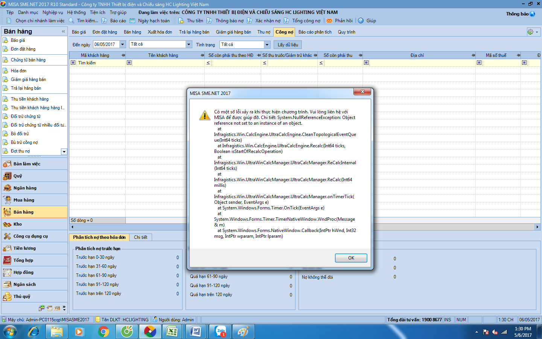The image size is (542, 339).
Task: Open the Mua hàng module
Action: click(34, 200)
